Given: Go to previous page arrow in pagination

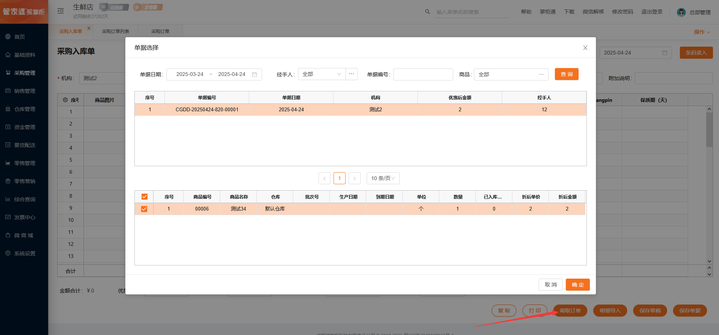Looking at the screenshot, I should click(x=324, y=178).
